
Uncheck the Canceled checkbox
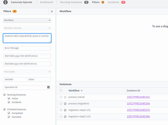[9, 117]
